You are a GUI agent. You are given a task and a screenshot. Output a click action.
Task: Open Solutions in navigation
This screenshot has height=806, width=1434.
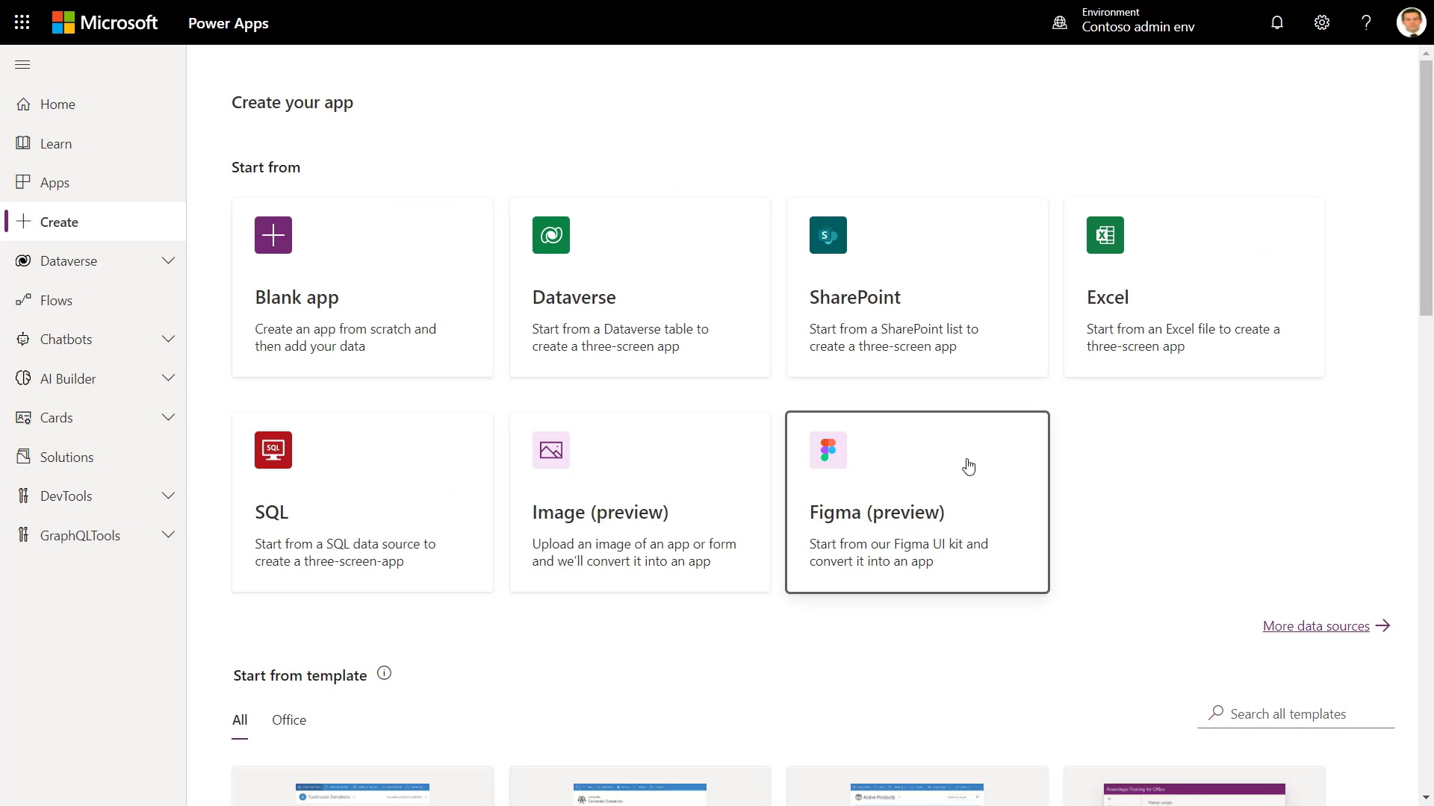pos(67,457)
